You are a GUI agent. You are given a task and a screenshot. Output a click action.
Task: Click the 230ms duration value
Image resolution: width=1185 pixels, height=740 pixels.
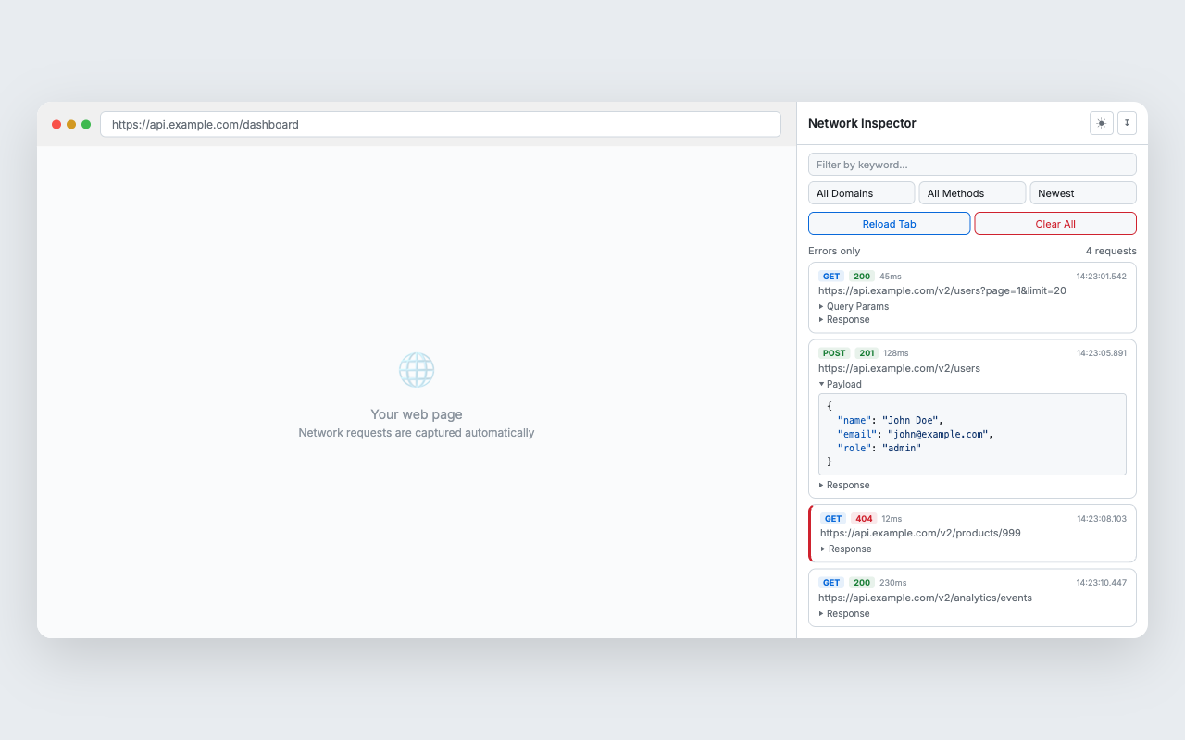893,583
